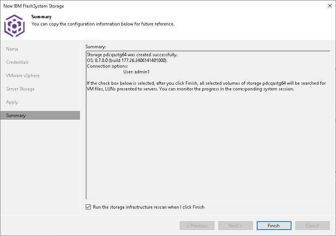Viewport: 336px width, 236px height.
Task: Toggle the storage infrastructure rescan checkbox
Action: pyautogui.click(x=88, y=207)
